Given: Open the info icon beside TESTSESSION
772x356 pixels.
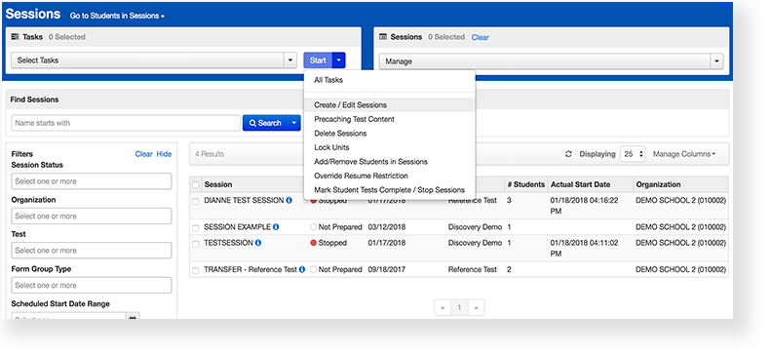Looking at the screenshot, I should 258,243.
